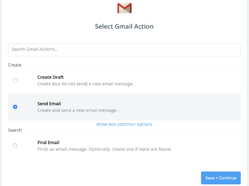
Task: Select the Send Email radio button
Action: click(15, 107)
